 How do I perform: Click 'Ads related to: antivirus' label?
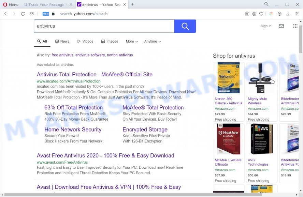point(55,65)
